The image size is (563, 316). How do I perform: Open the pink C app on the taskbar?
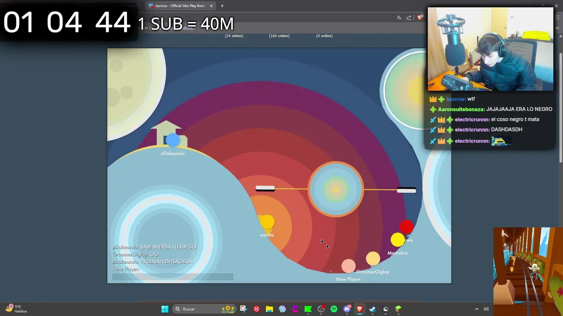point(295,309)
